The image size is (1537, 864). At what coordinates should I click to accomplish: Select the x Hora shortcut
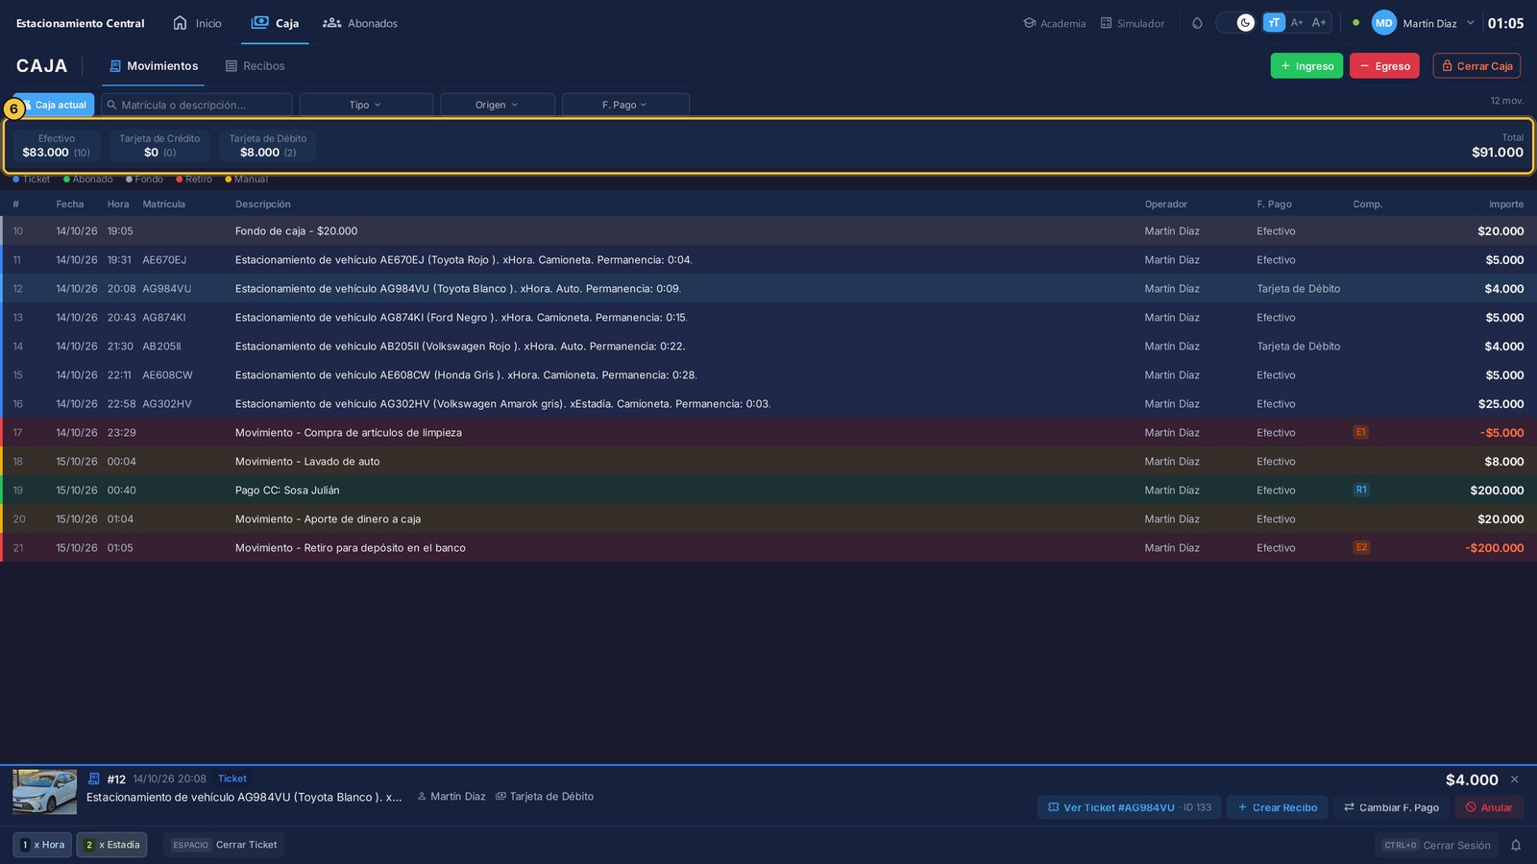(x=42, y=845)
